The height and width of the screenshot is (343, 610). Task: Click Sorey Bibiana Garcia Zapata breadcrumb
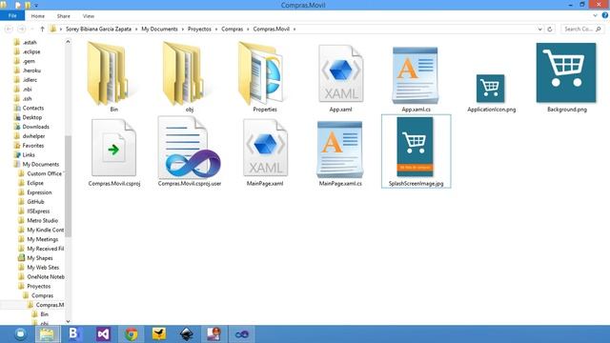coord(98,30)
